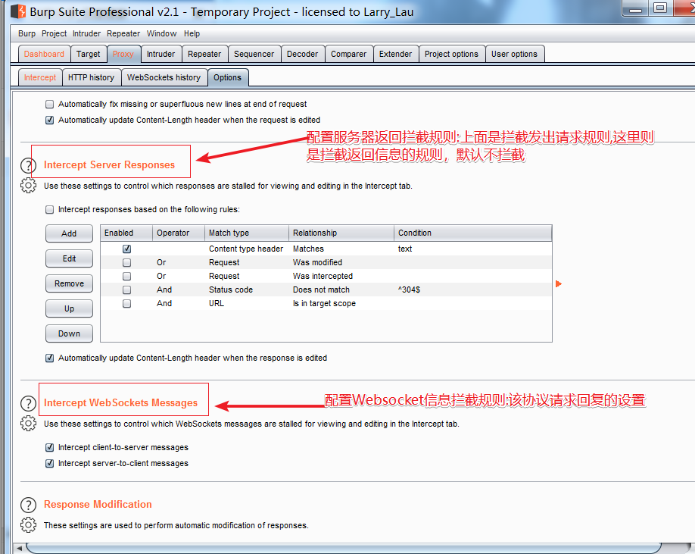The height and width of the screenshot is (554, 695).
Task: Open the Window menu
Action: (x=161, y=33)
